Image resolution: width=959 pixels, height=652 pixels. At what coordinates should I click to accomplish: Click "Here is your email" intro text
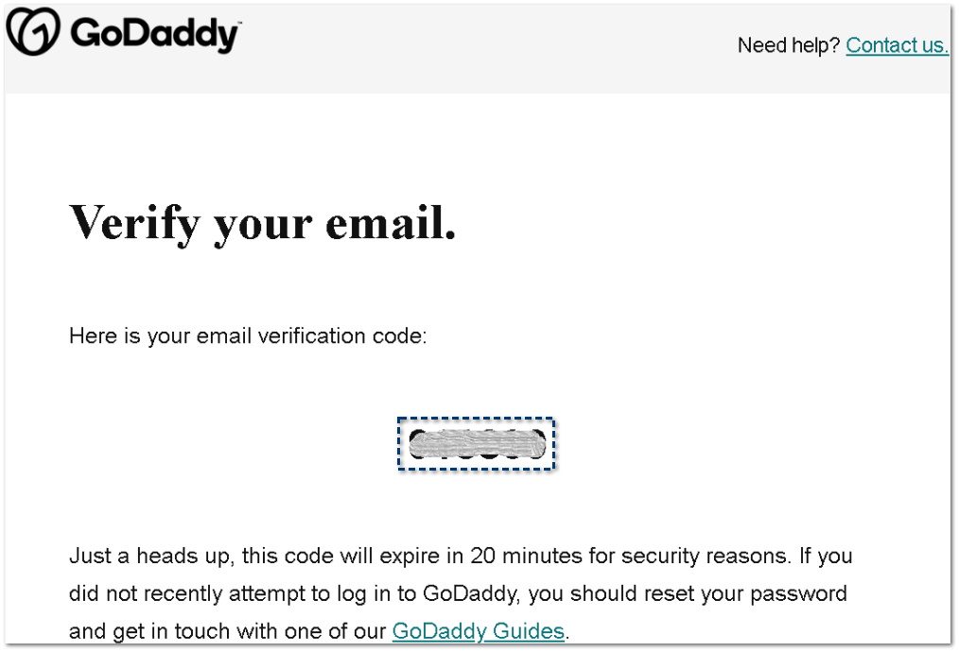130,335
